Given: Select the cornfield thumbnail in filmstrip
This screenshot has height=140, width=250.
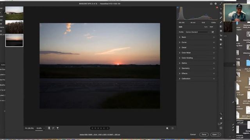Looking at the screenshot, I should click(14, 27).
